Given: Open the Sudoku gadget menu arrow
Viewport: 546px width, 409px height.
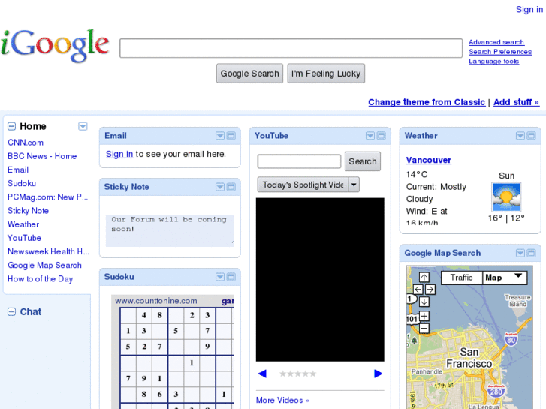Looking at the screenshot, I should point(220,277).
